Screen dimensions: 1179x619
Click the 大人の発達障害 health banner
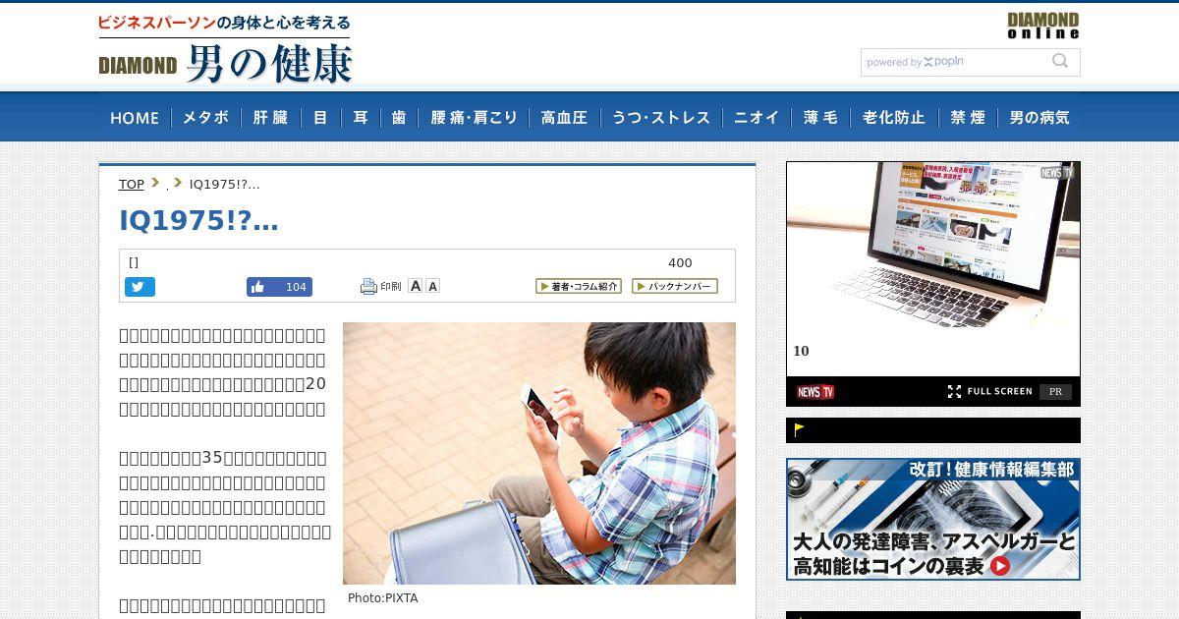933,519
